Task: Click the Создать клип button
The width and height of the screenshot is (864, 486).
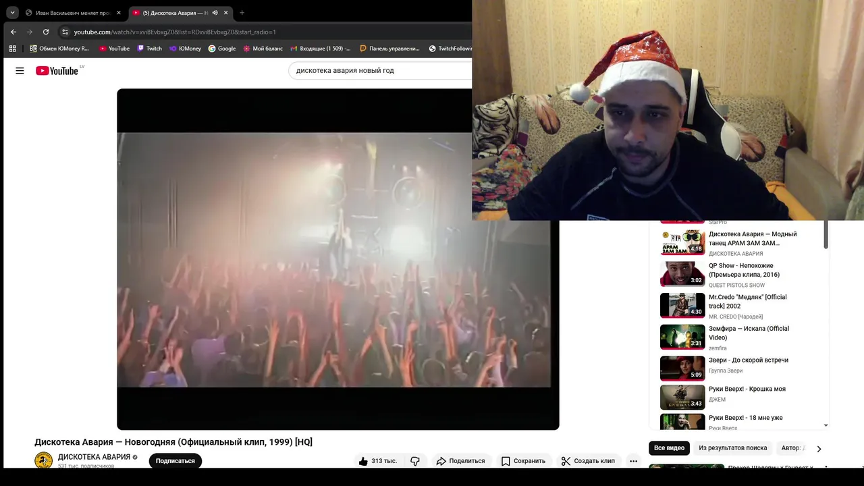Action: (588, 461)
